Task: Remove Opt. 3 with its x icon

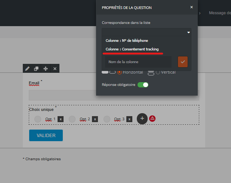Action: tap(129, 119)
